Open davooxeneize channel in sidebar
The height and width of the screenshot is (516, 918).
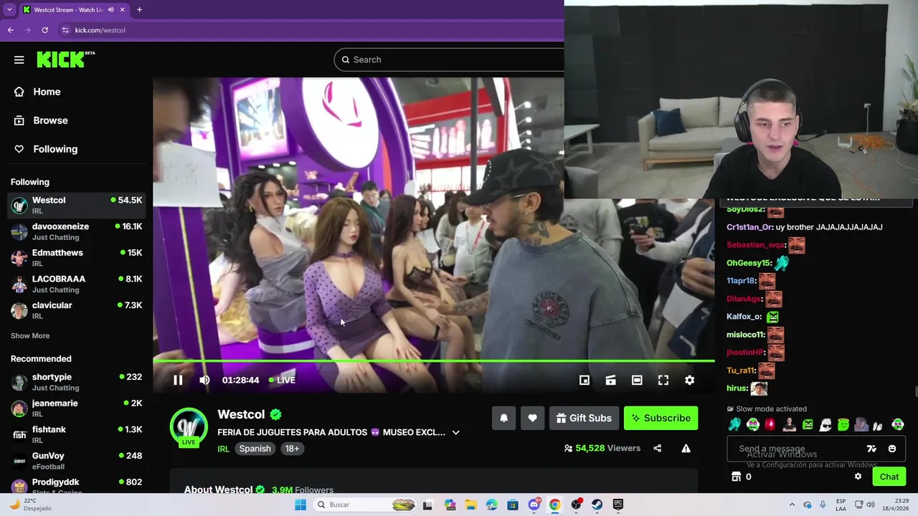pyautogui.click(x=76, y=231)
